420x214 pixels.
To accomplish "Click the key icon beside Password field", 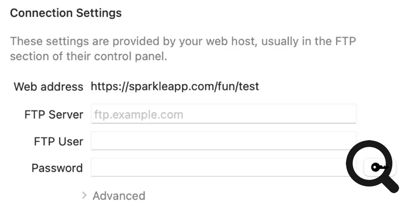I will (379, 167).
